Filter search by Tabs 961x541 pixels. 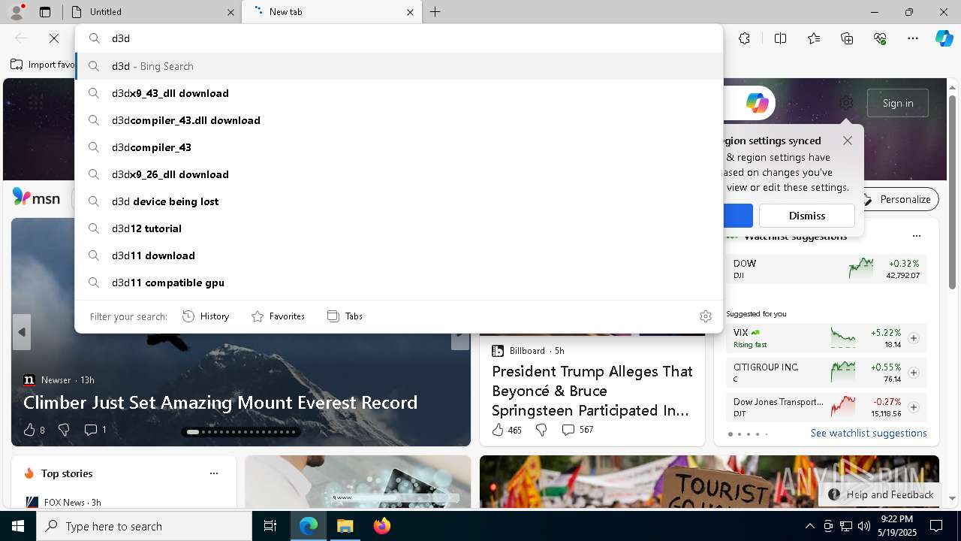(345, 316)
